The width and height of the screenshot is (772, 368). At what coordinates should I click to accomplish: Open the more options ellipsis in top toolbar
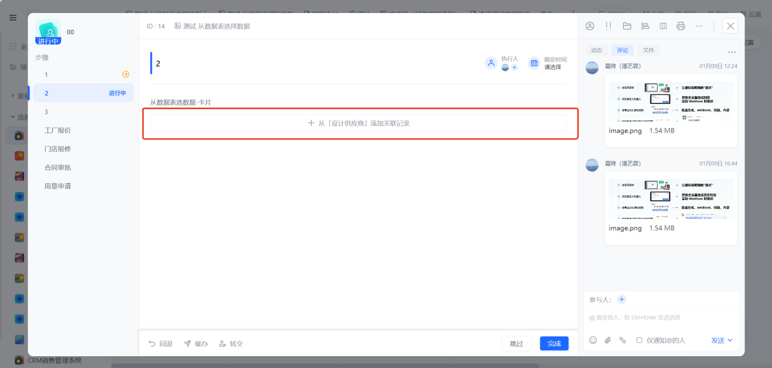point(699,26)
